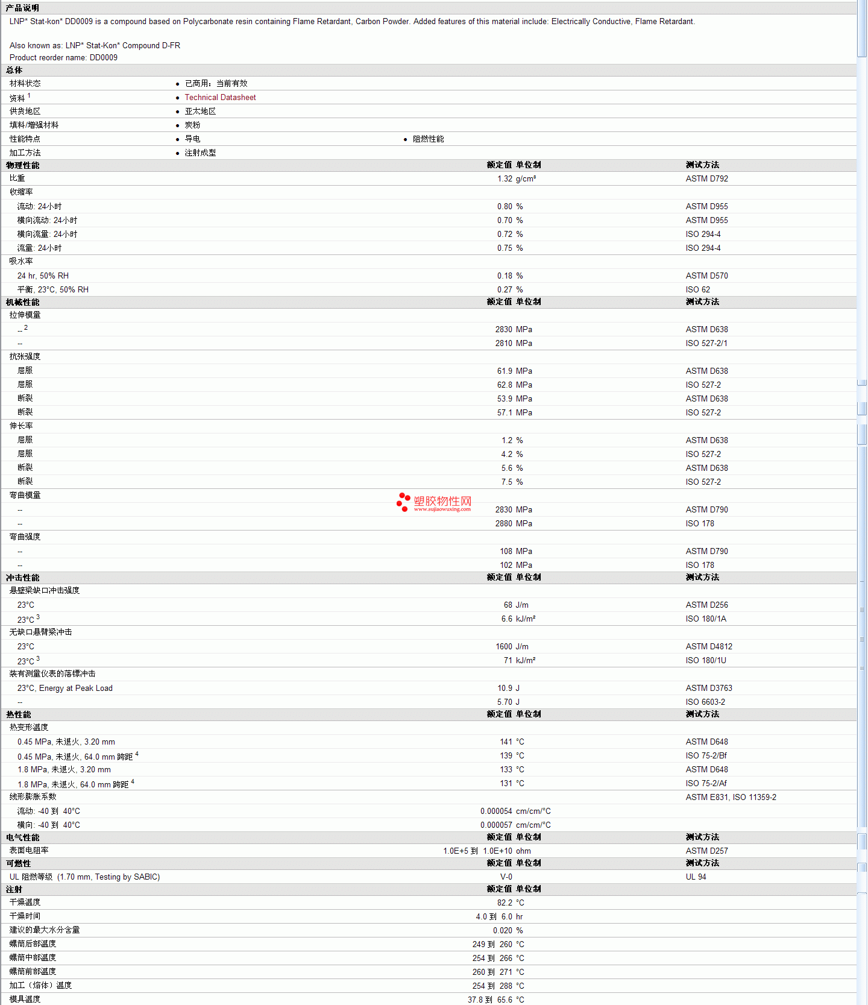Click tensile modulus value '2810'

(504, 343)
